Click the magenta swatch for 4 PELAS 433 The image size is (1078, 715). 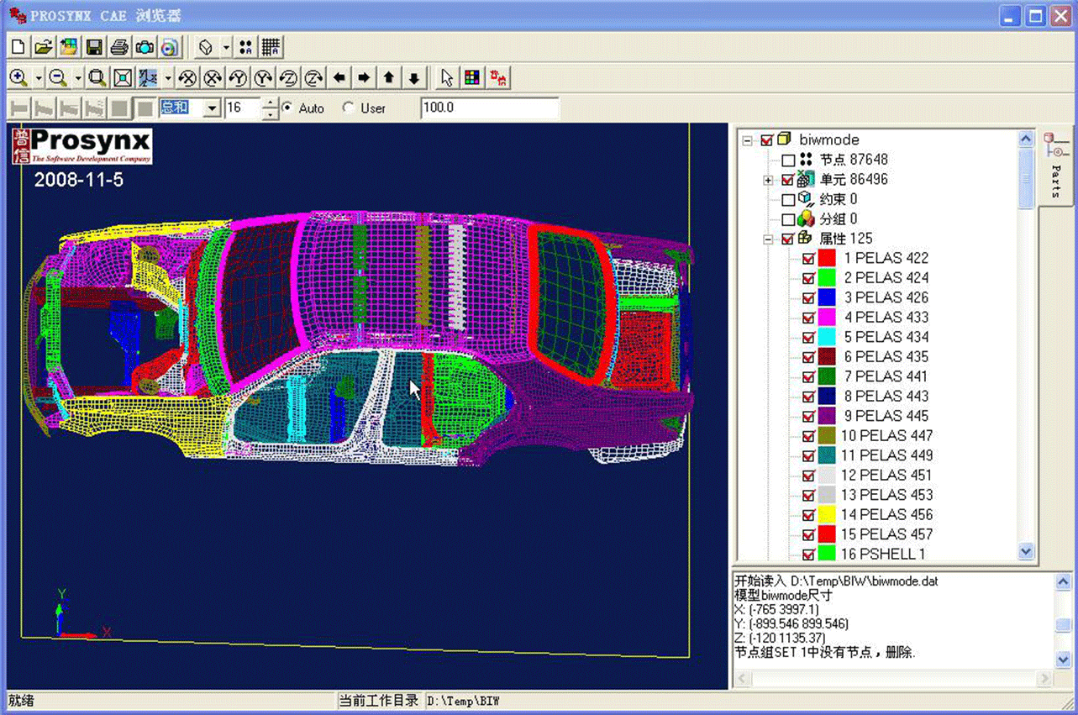[826, 318]
